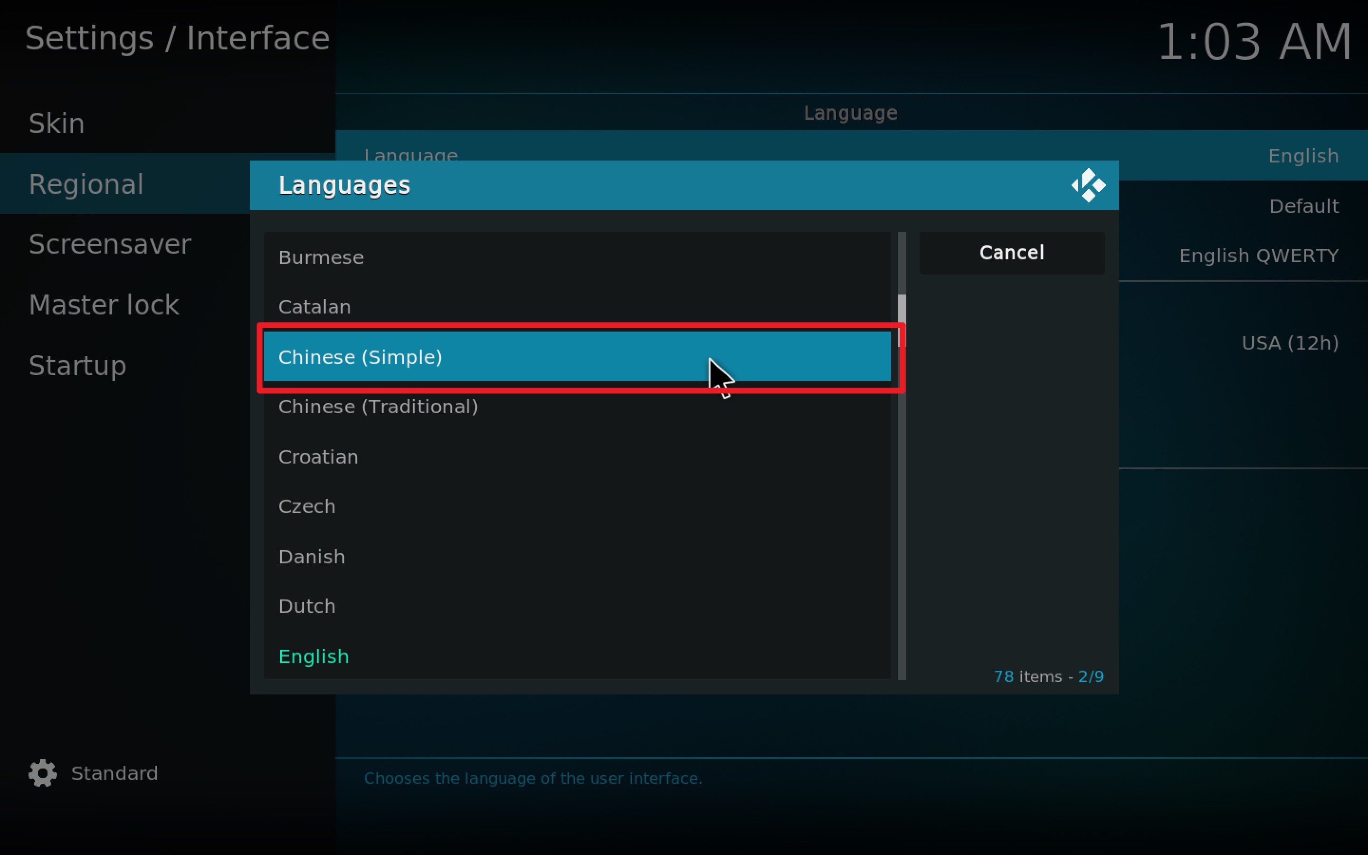This screenshot has width=1368, height=855.
Task: Go to Master lock settings
Action: tap(104, 305)
